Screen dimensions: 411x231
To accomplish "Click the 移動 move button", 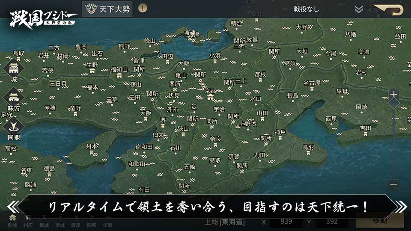I will pos(380,222).
